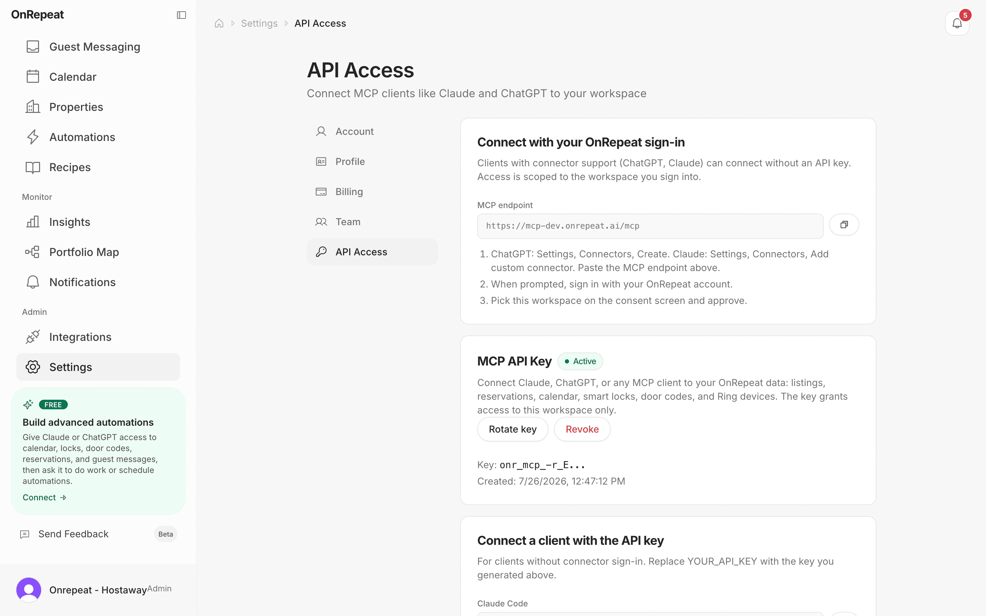Click the Beta badge

(x=165, y=534)
